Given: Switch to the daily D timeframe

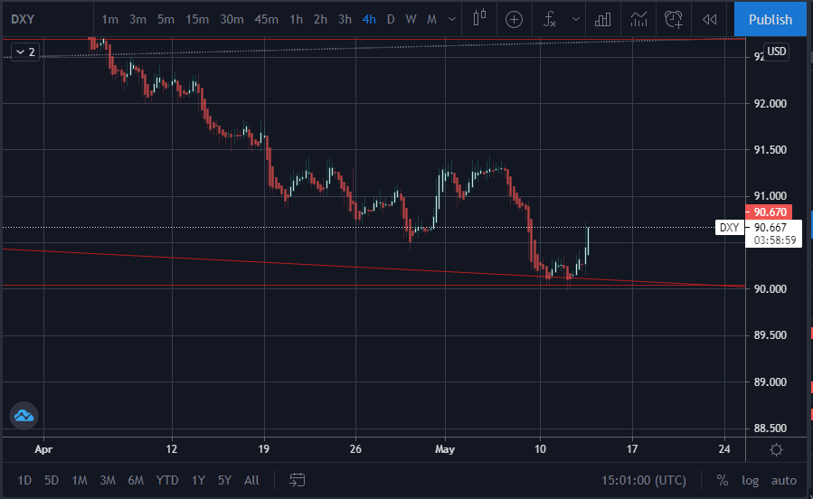Looking at the screenshot, I should coord(391,20).
